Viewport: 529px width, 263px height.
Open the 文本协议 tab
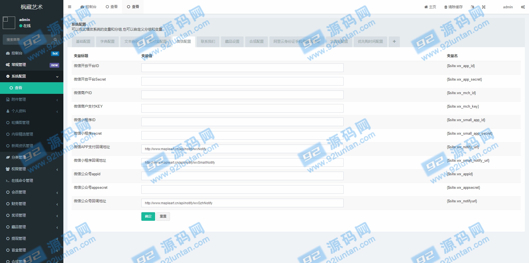[x=132, y=41]
